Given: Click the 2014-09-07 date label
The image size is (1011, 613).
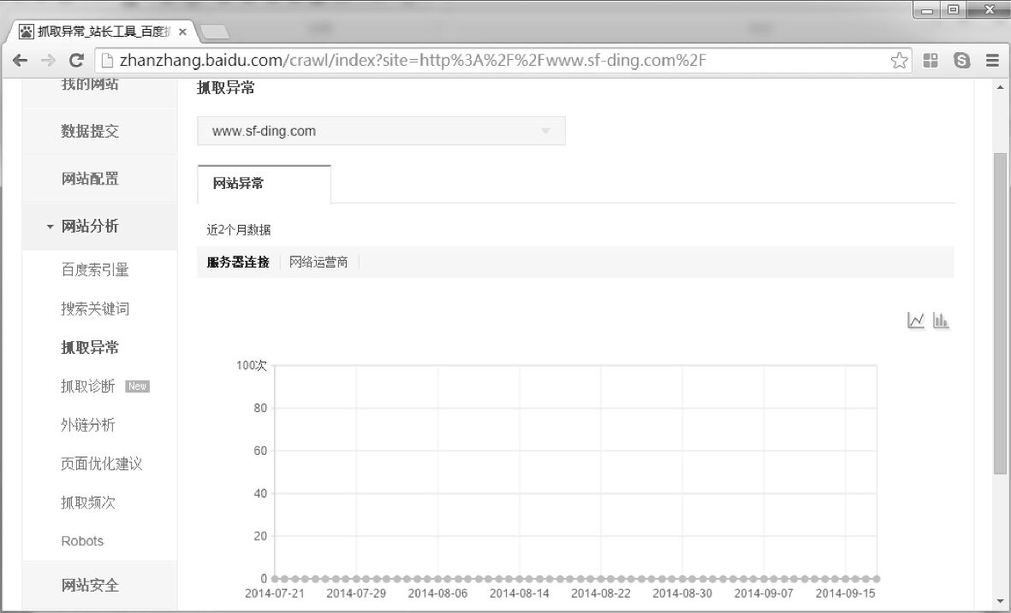Looking at the screenshot, I should (x=764, y=593).
